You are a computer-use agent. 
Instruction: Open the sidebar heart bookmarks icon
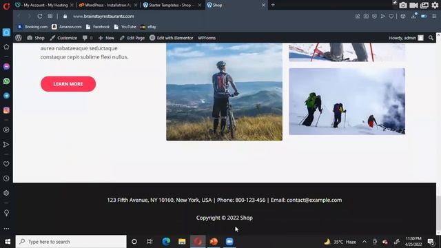[x=6, y=164]
